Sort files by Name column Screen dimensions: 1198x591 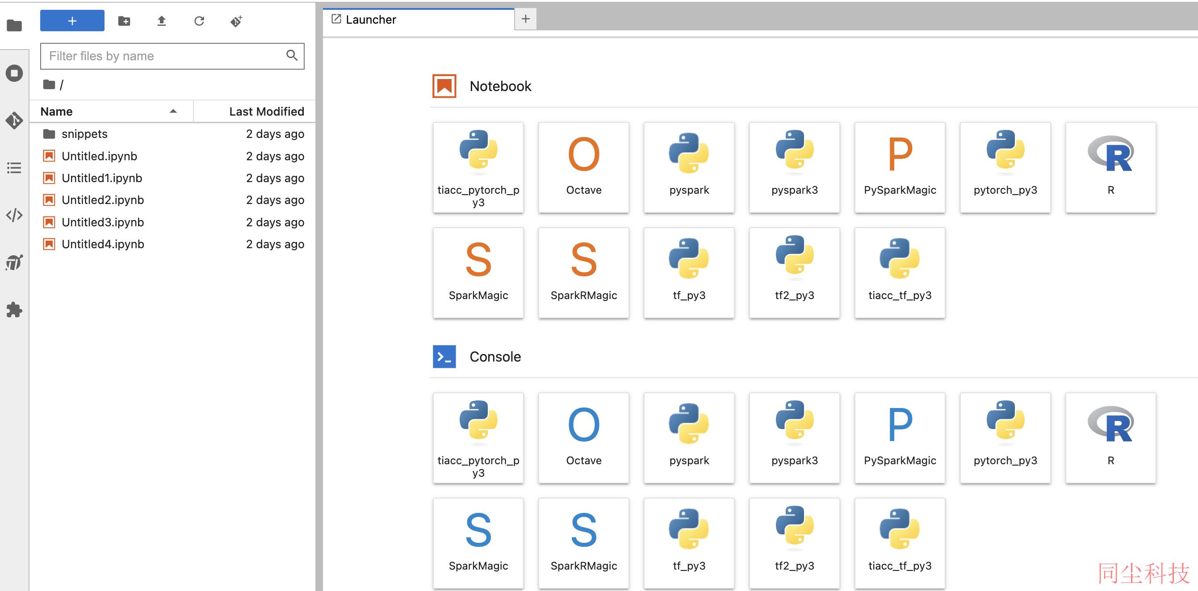coord(111,112)
